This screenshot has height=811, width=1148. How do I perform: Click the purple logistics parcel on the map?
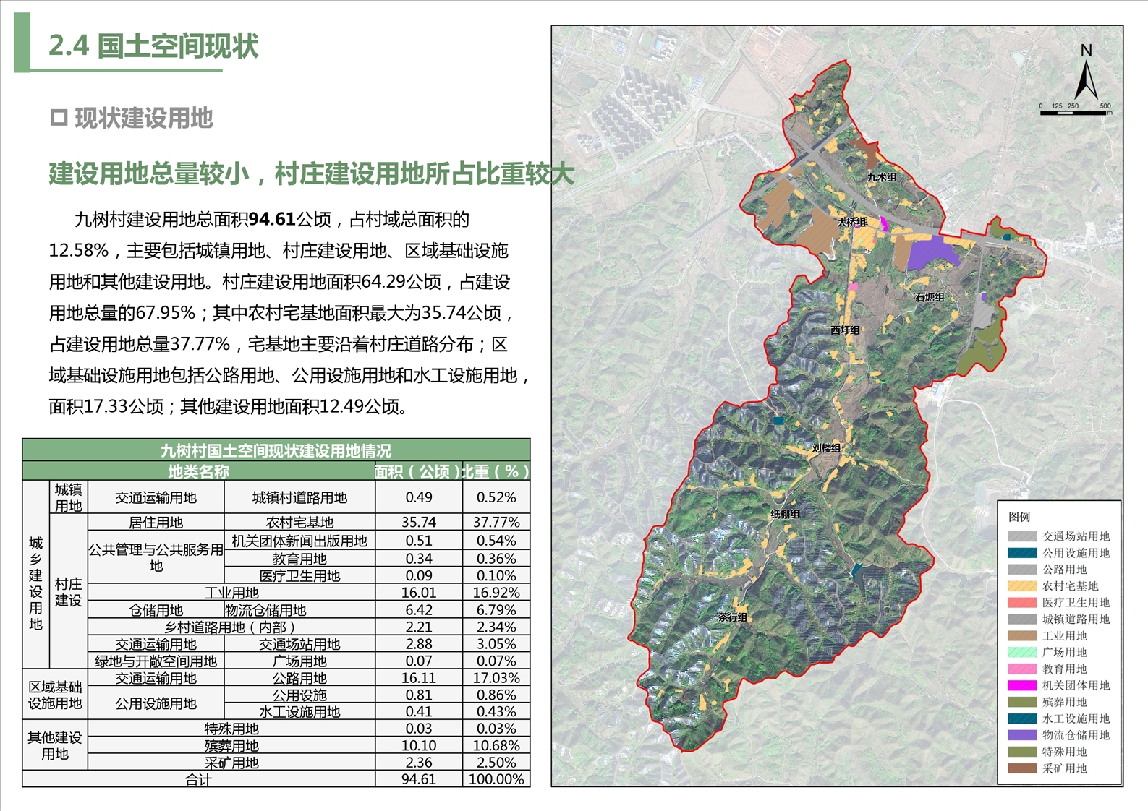coord(931,253)
